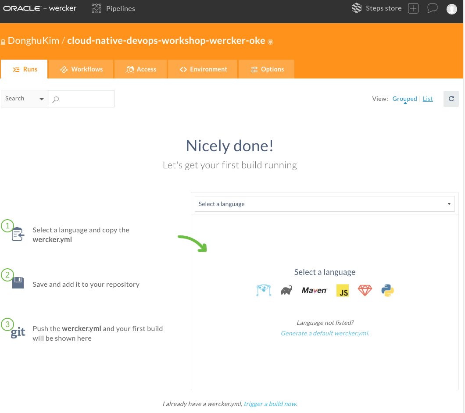The image size is (465, 413).
Task: Click the 'Language not listed?' text
Action: click(x=325, y=323)
